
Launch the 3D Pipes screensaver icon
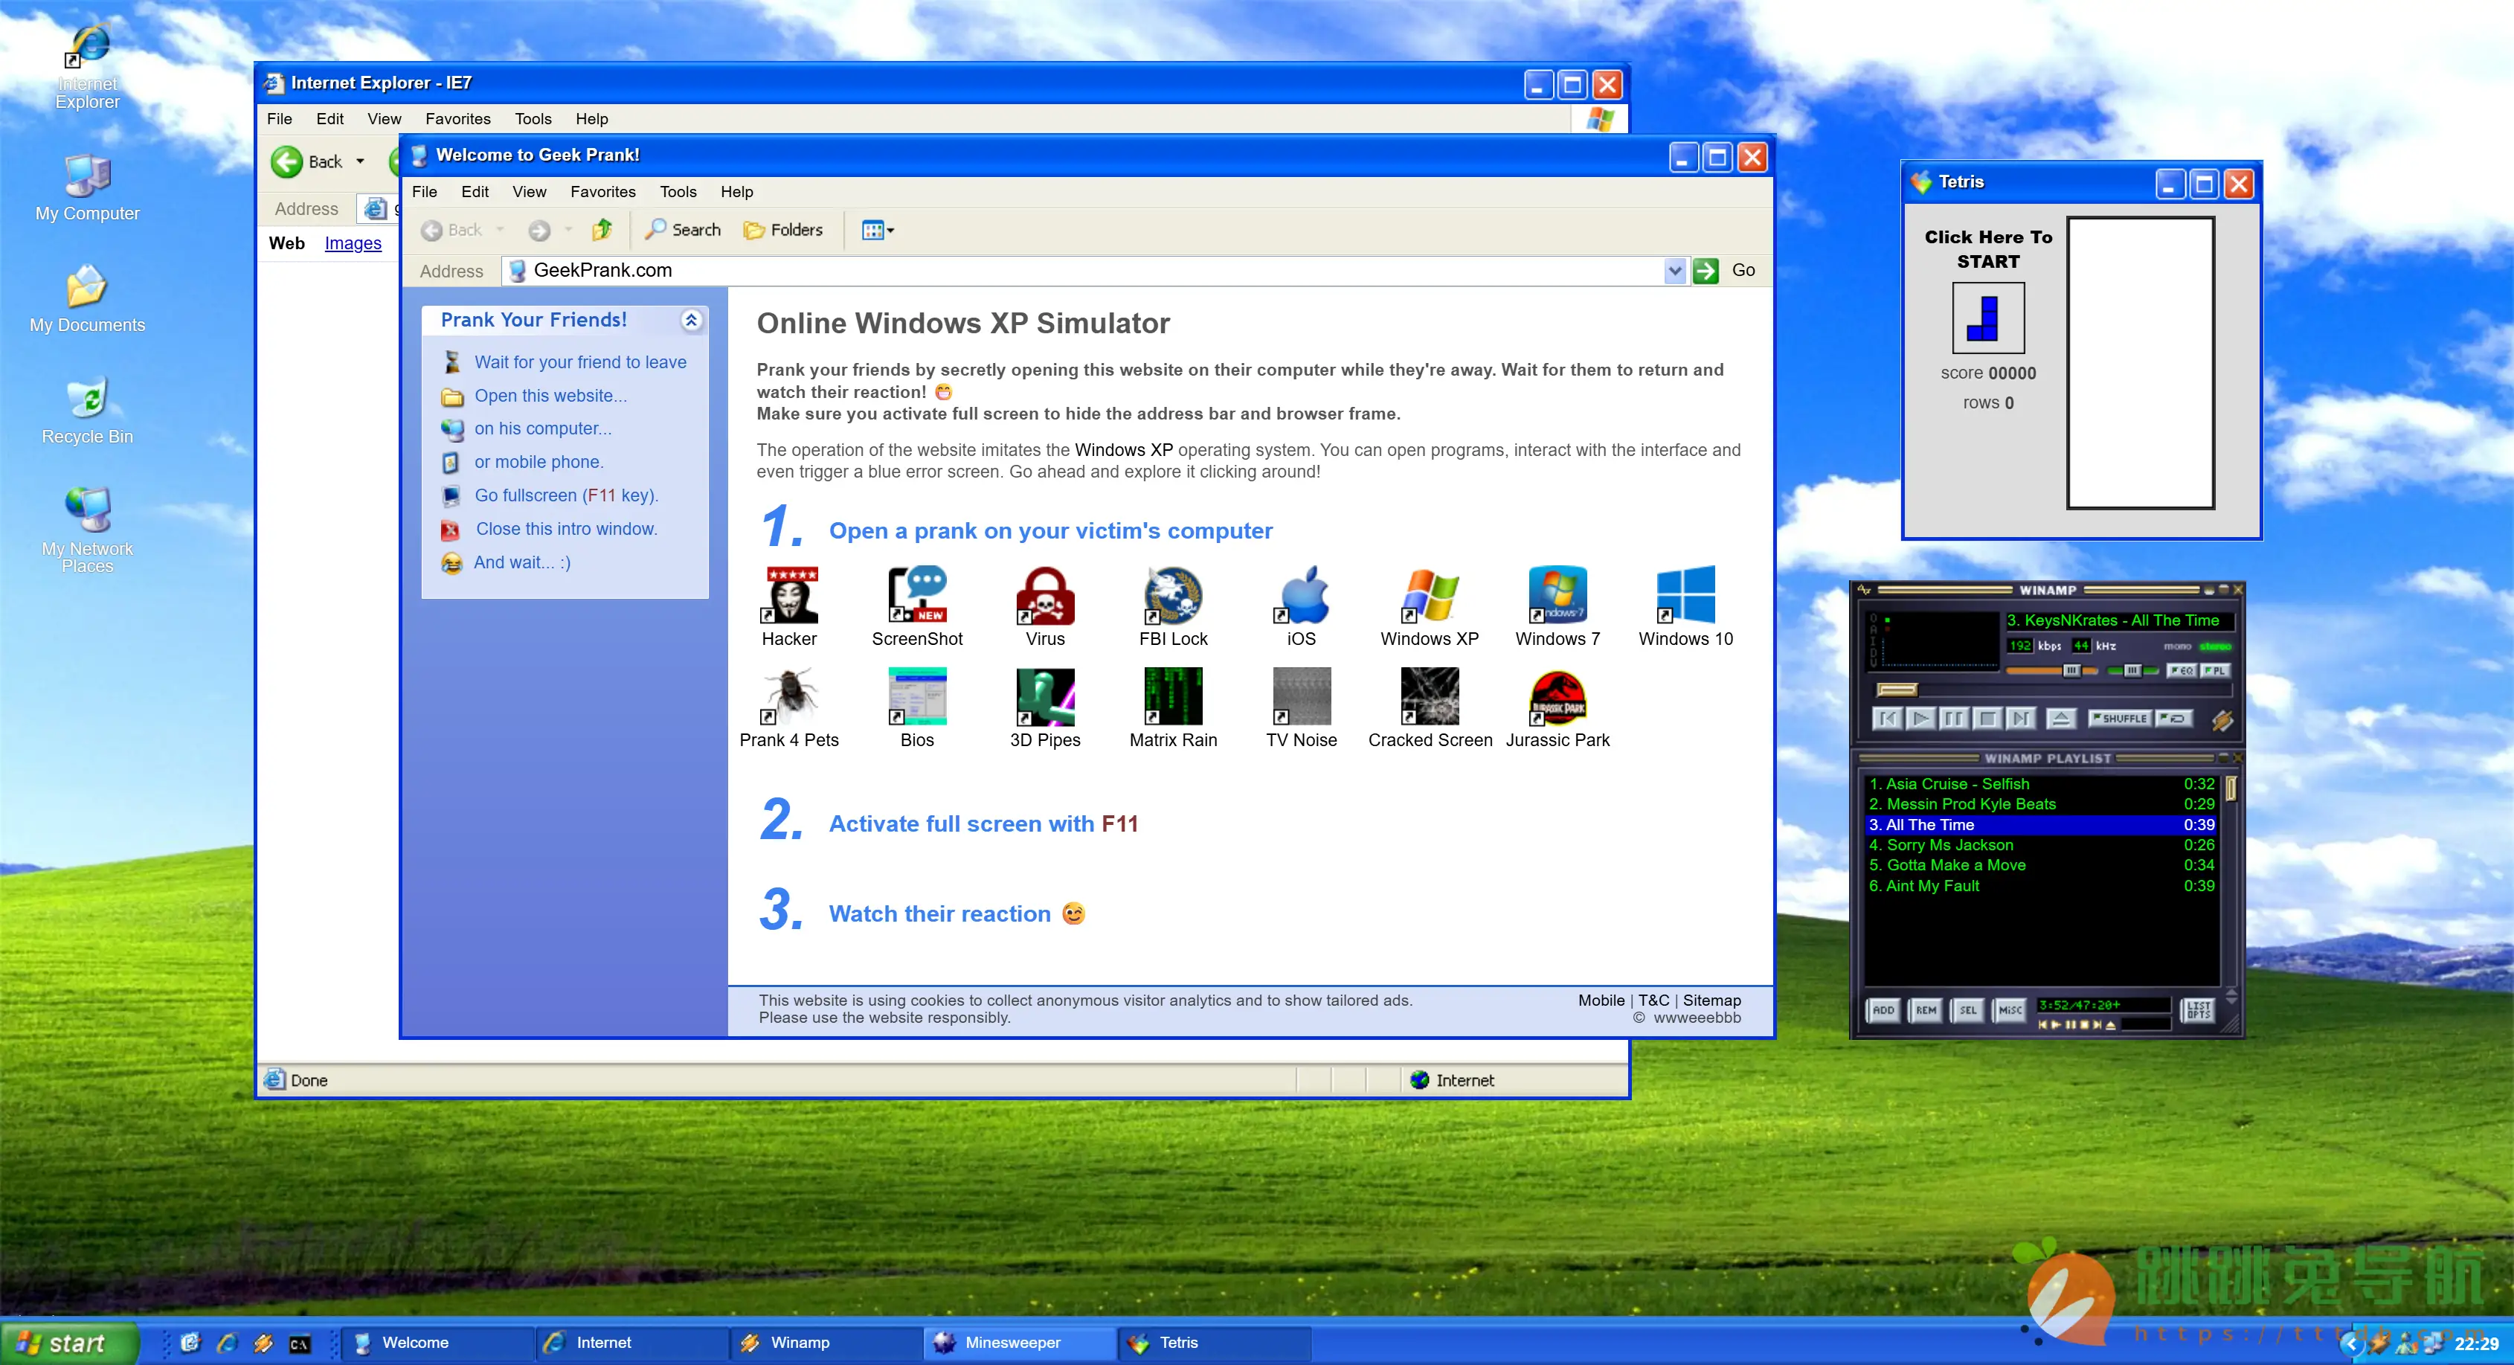click(x=1045, y=708)
